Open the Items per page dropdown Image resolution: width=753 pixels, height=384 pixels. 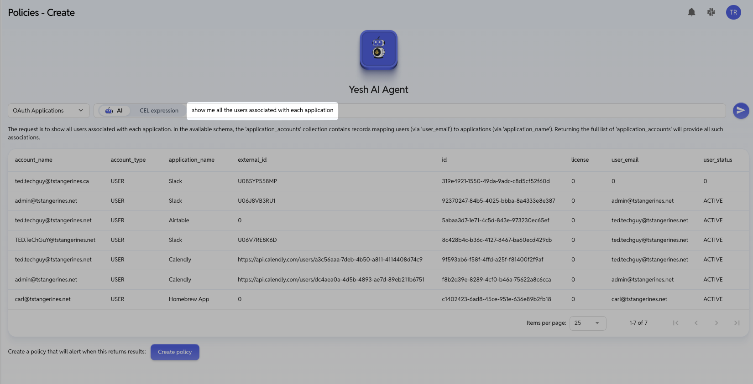(588, 323)
